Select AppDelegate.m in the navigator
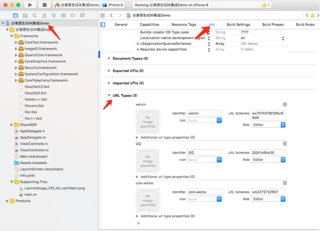The image size is (320, 231). (x=33, y=137)
